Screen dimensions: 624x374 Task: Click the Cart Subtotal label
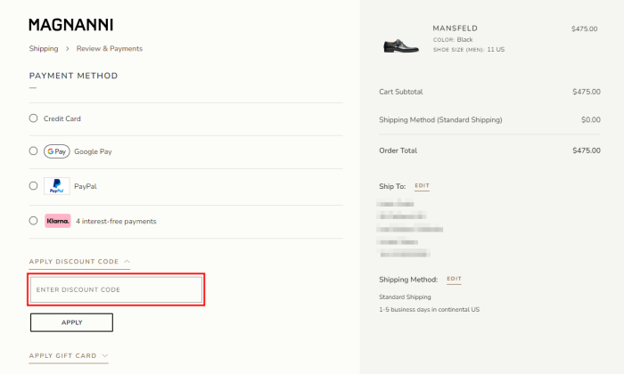[401, 92]
